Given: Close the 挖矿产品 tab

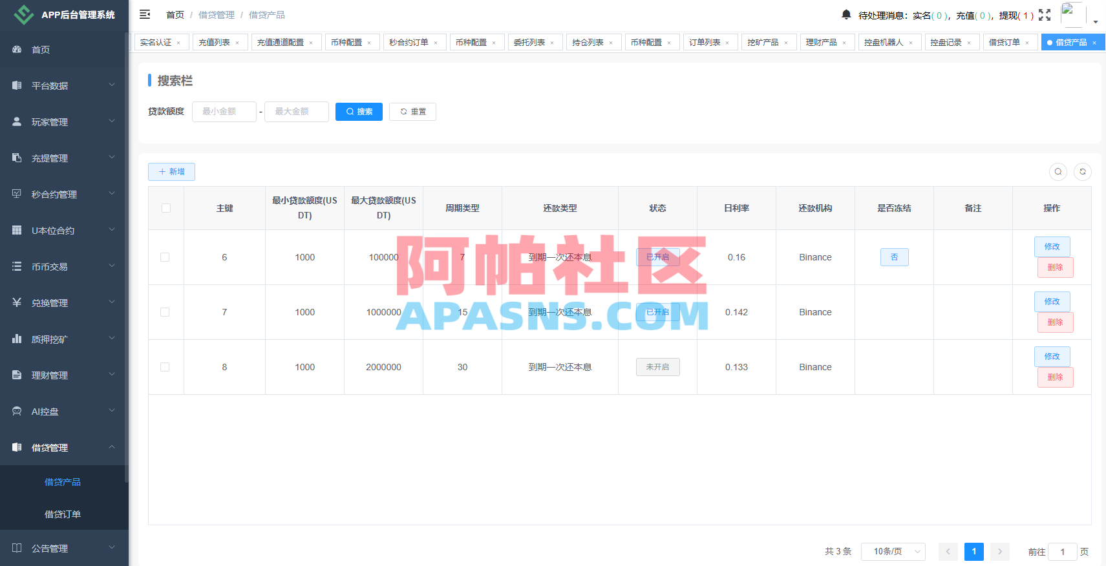Looking at the screenshot, I should click(x=786, y=43).
